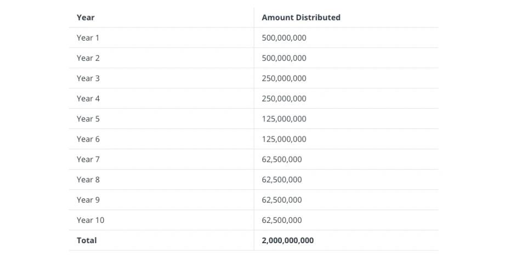Screen dimensions: 505x258
Task: Click the Year column header
Action: click(86, 18)
